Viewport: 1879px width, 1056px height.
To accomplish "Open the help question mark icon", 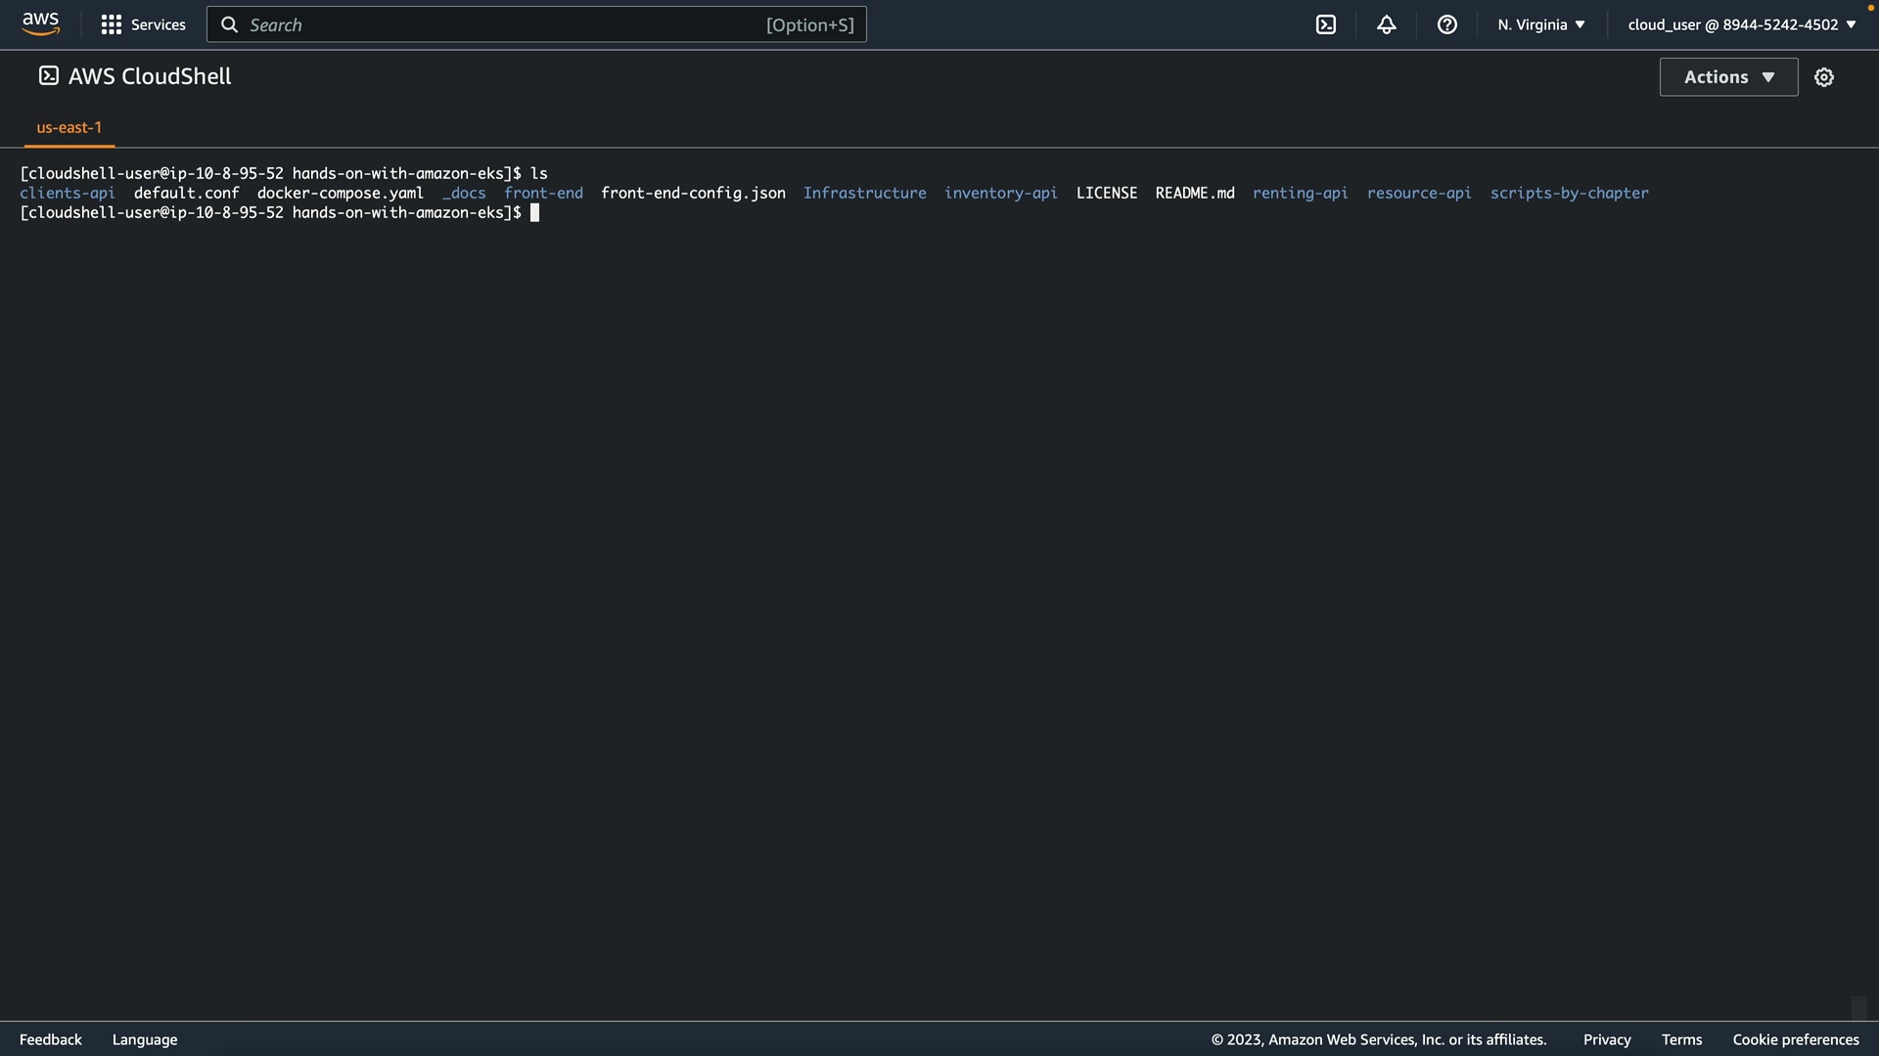I will click(1447, 24).
